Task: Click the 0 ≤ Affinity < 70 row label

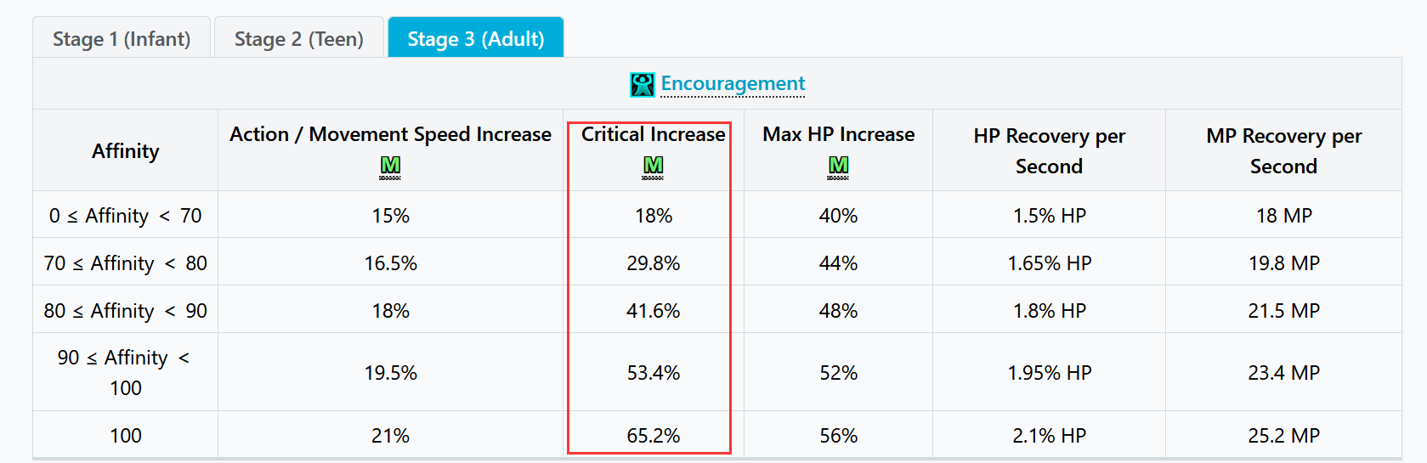Action: pos(126,216)
